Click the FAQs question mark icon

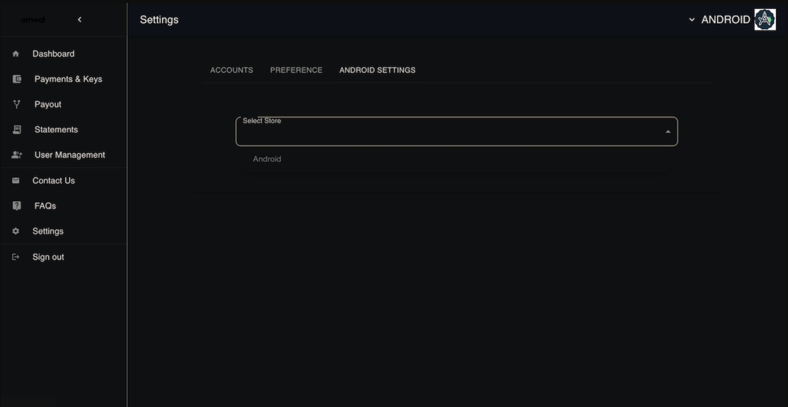click(17, 206)
